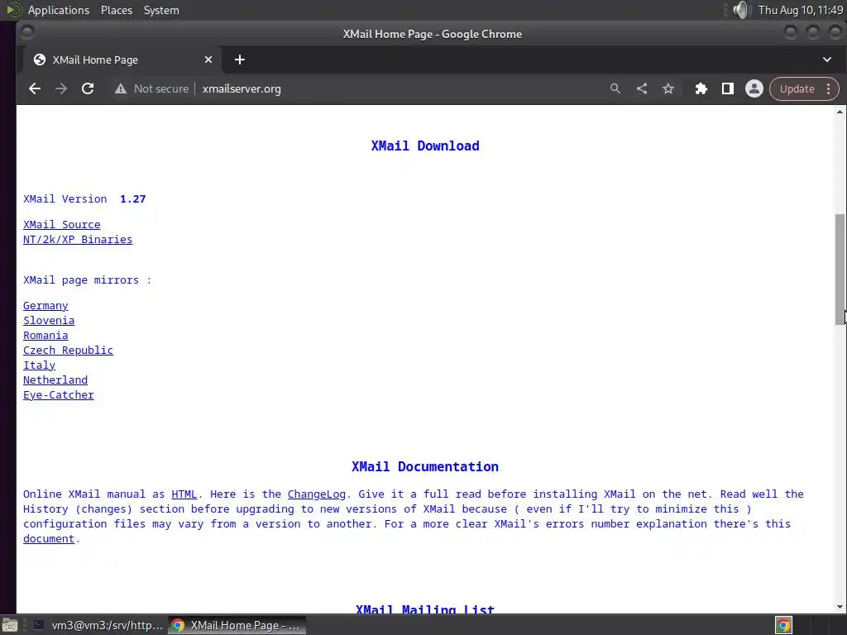Viewport: 847px width, 635px height.
Task: Click the volume speaker icon
Action: [x=742, y=10]
